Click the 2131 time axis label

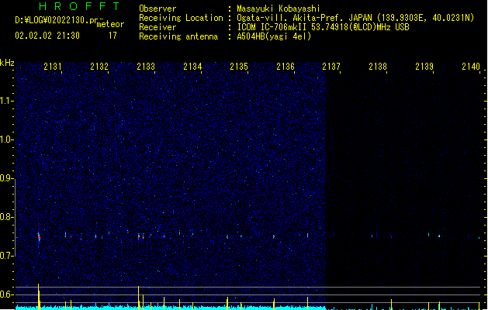click(53, 67)
